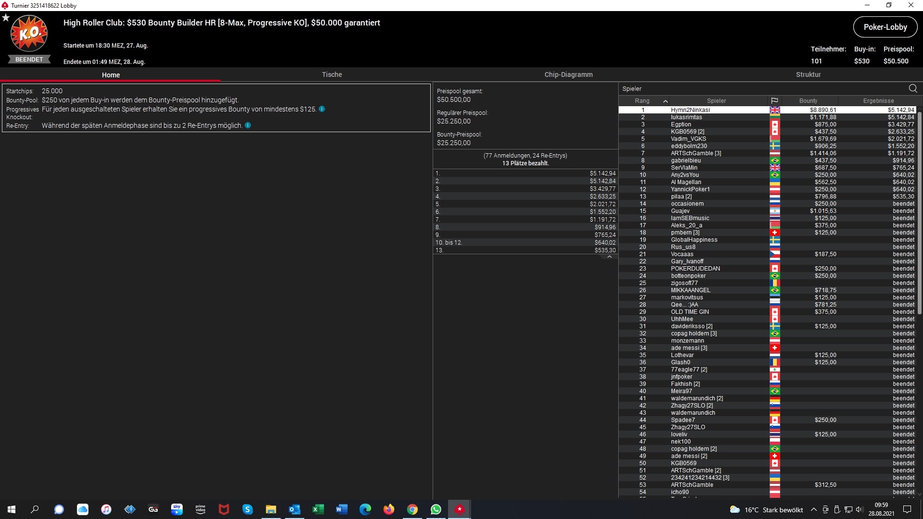
Task: Sort by Ergebnisse column header
Action: tap(878, 101)
